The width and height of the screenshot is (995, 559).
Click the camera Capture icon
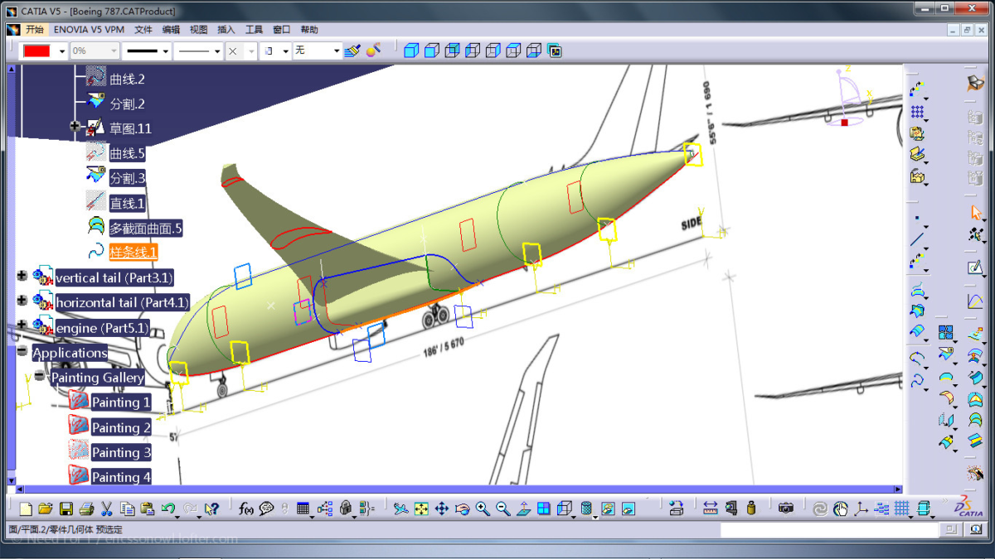pos(785,508)
